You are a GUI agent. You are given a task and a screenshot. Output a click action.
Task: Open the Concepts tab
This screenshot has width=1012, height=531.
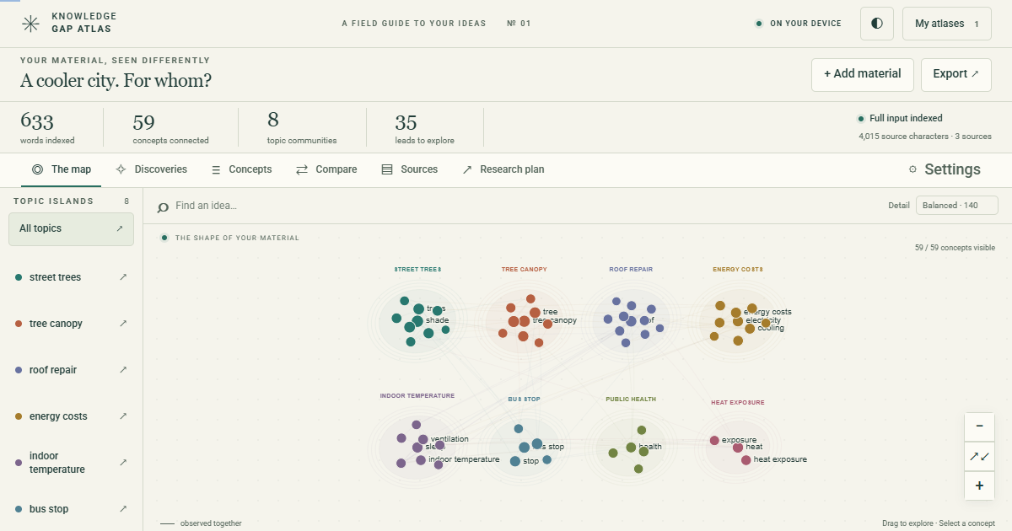[x=241, y=169]
